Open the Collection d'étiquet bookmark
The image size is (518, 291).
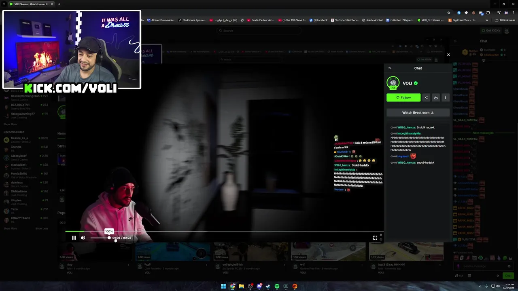[400, 20]
